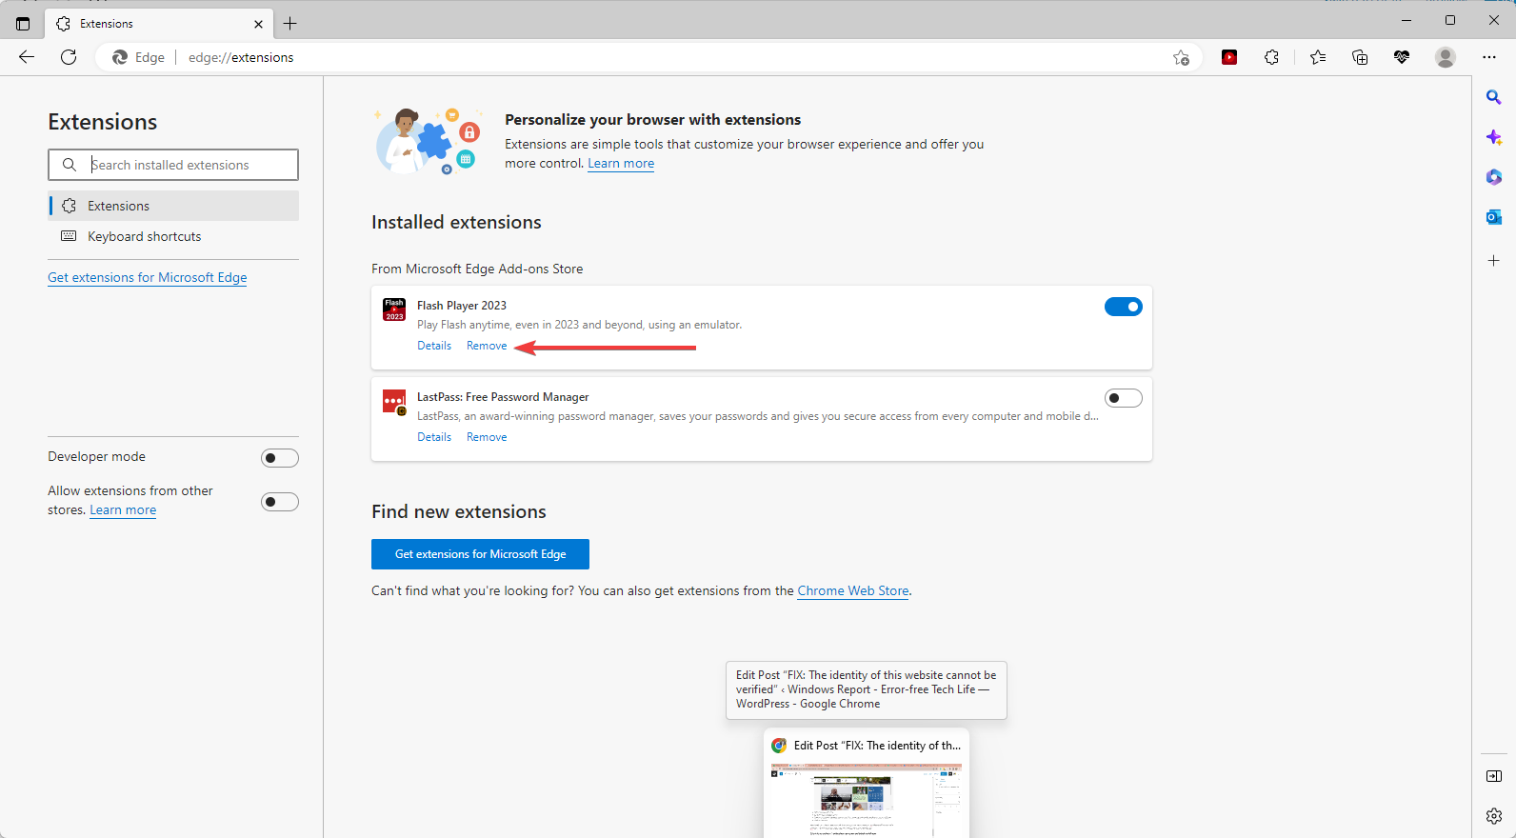Screen dimensions: 1516x838
Task: Click the Flash Player 2023 extension icon
Action: (394, 309)
